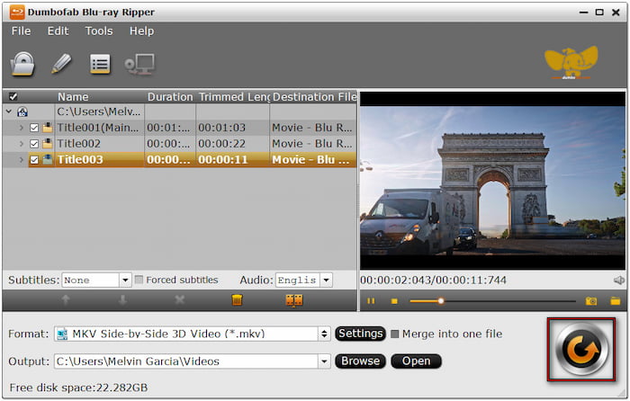Viewport: 630px width, 401px height.
Task: Open the Format dropdown selector
Action: coord(324,334)
